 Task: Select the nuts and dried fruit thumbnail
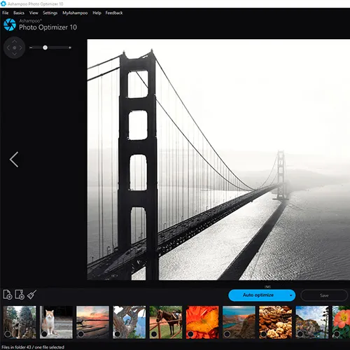(276, 322)
